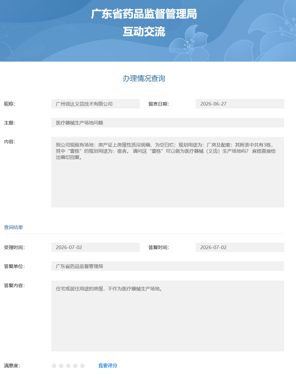The height and width of the screenshot is (382, 296).
Task: Click the 内容: label
Action: tap(10, 141)
